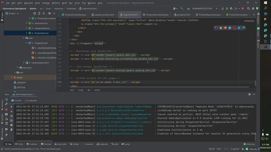Select the Console tab in Run panel
This screenshot has width=271, height=152.
(17, 100)
